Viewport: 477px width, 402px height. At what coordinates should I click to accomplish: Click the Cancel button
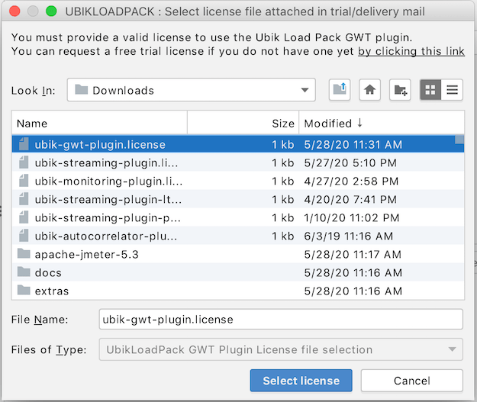click(x=412, y=381)
